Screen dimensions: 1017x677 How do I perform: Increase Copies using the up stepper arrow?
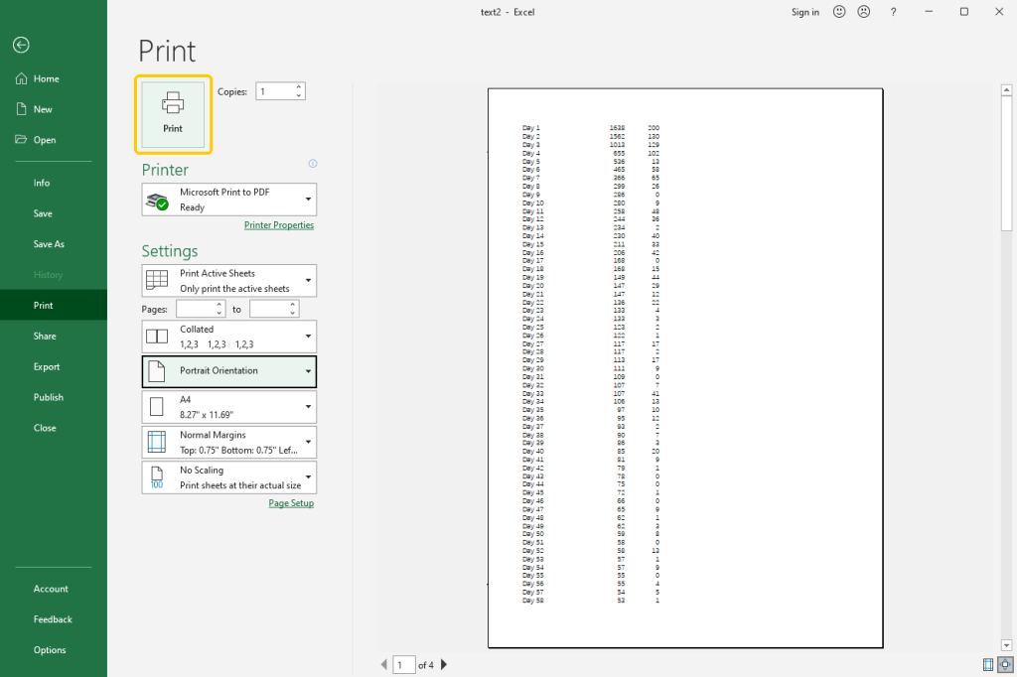pyautogui.click(x=297, y=86)
